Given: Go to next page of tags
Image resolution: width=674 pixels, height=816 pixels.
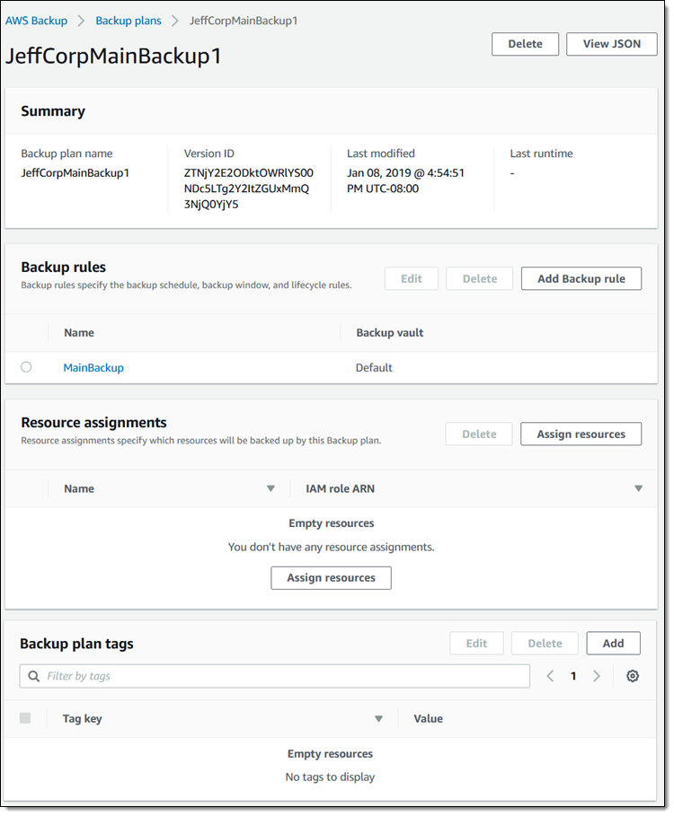Looking at the screenshot, I should click(596, 676).
